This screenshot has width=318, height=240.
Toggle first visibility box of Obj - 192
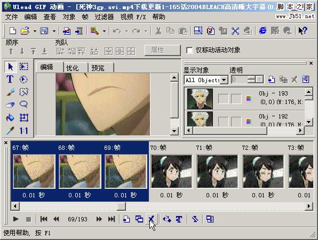[x=223, y=121]
